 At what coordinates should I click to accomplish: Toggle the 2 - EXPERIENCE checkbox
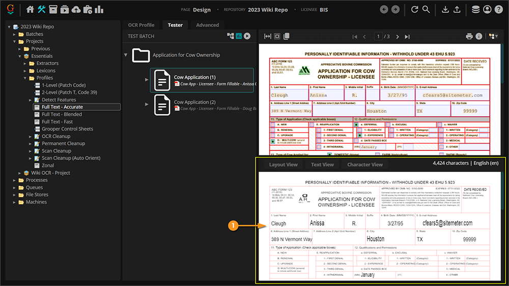click(x=359, y=136)
